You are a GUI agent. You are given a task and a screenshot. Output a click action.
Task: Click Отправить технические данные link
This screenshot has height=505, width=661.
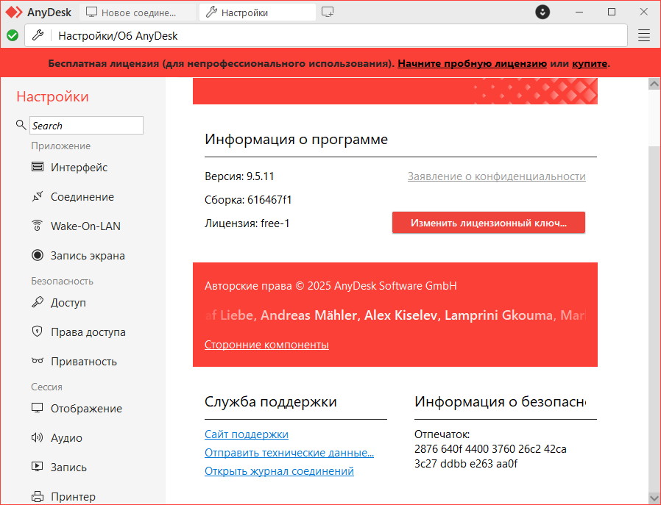pos(289,453)
